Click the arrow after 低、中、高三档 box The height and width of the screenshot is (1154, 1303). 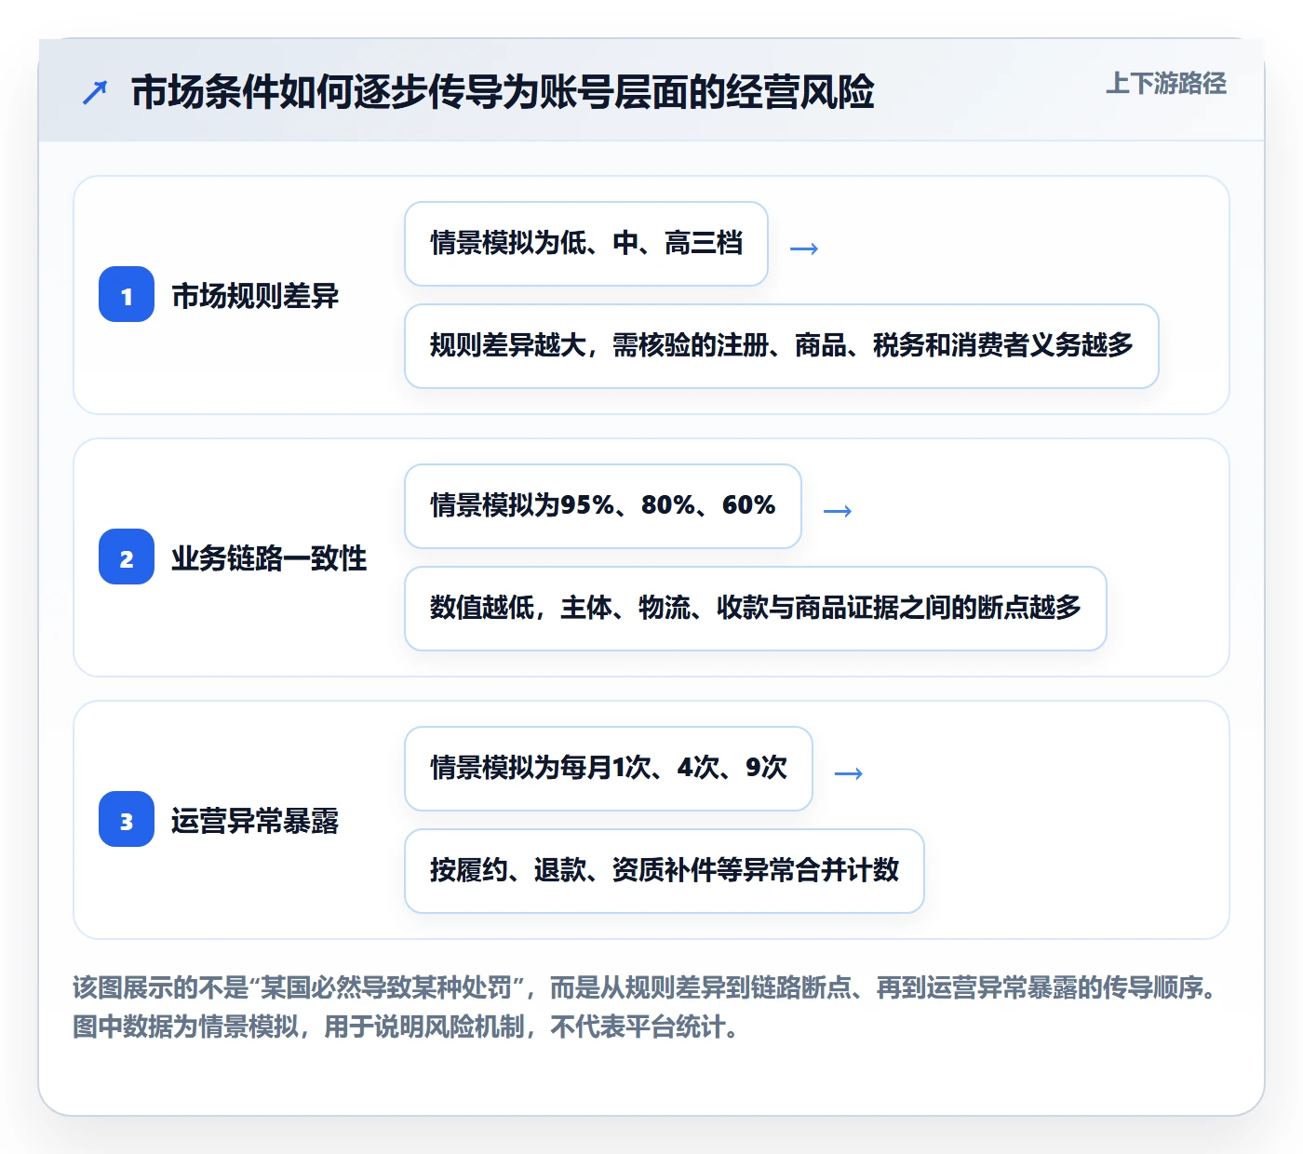point(803,248)
